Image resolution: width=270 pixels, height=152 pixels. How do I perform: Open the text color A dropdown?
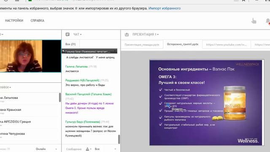(x=89, y=149)
